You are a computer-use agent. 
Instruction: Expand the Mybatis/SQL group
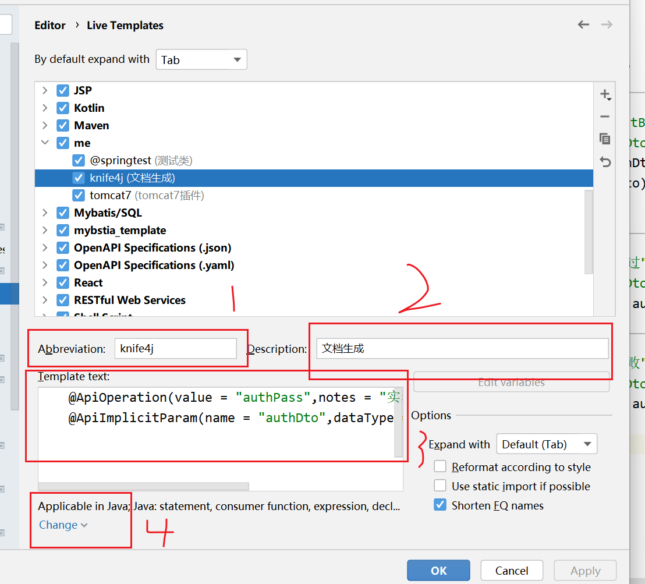pos(45,213)
